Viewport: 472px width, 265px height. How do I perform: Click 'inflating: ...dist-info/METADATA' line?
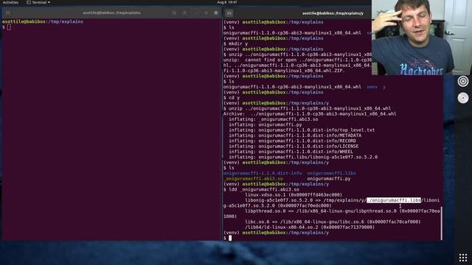coord(295,135)
